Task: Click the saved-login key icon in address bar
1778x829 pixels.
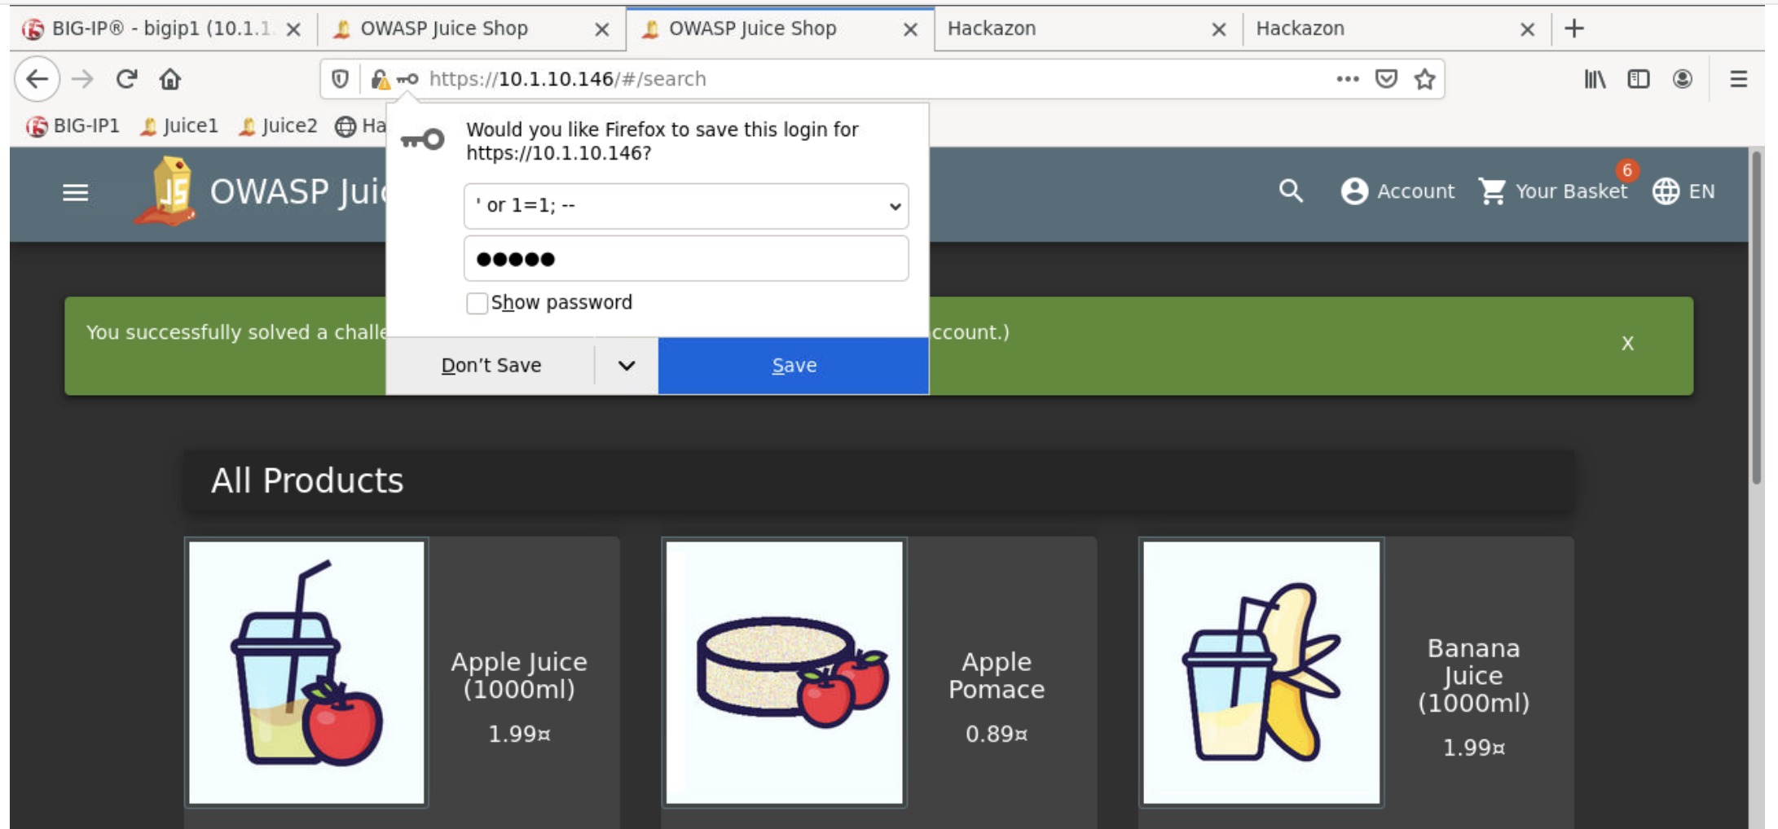Action: pos(407,79)
